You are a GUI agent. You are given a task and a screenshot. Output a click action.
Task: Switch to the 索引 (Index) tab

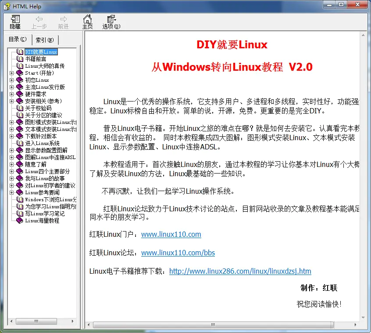[45, 40]
